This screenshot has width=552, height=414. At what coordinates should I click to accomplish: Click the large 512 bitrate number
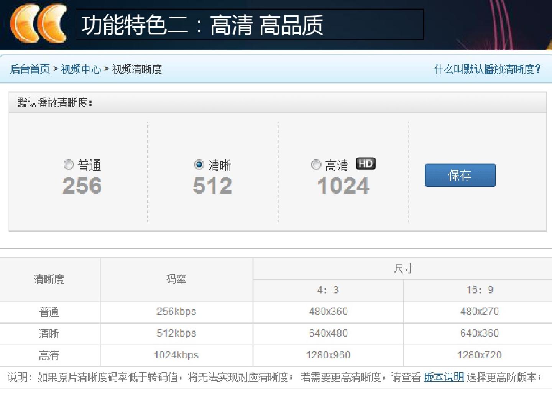pos(212,186)
